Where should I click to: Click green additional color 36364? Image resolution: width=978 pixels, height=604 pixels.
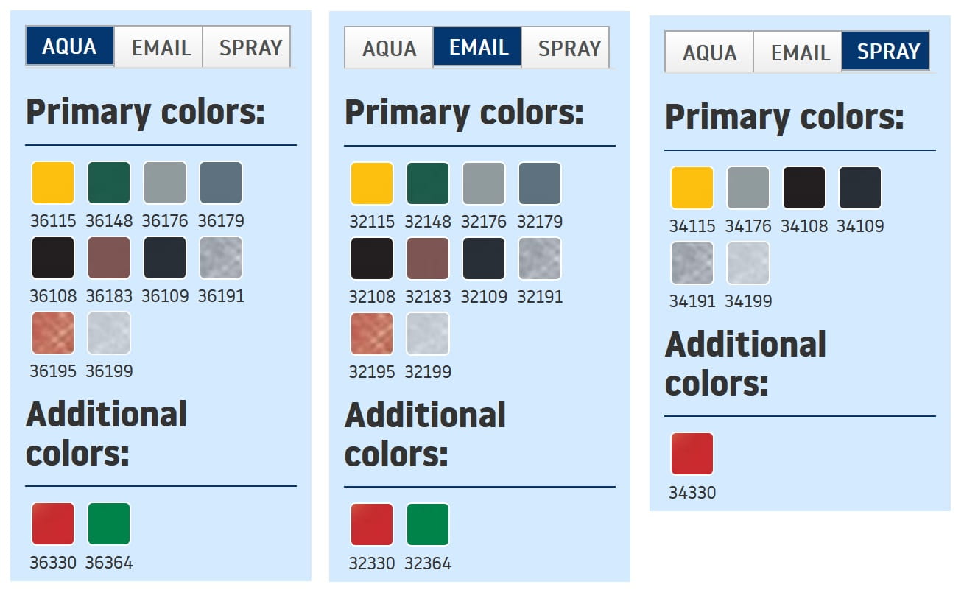coord(109,524)
